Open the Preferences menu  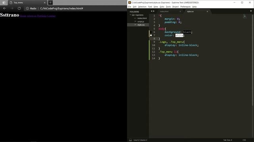[185, 7]
